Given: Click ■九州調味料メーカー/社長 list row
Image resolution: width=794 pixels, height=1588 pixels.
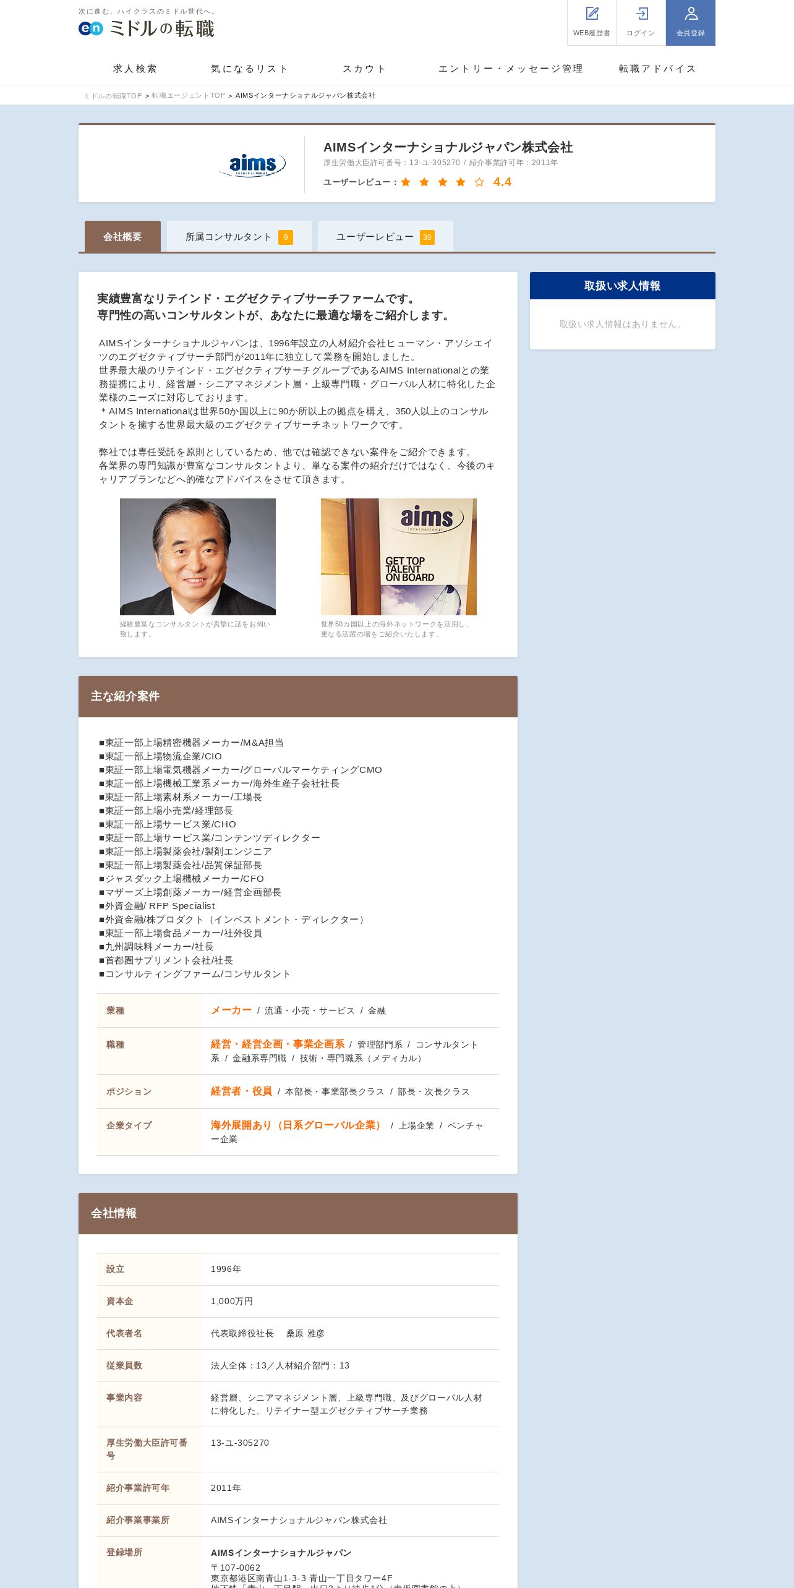Looking at the screenshot, I should coord(156,947).
